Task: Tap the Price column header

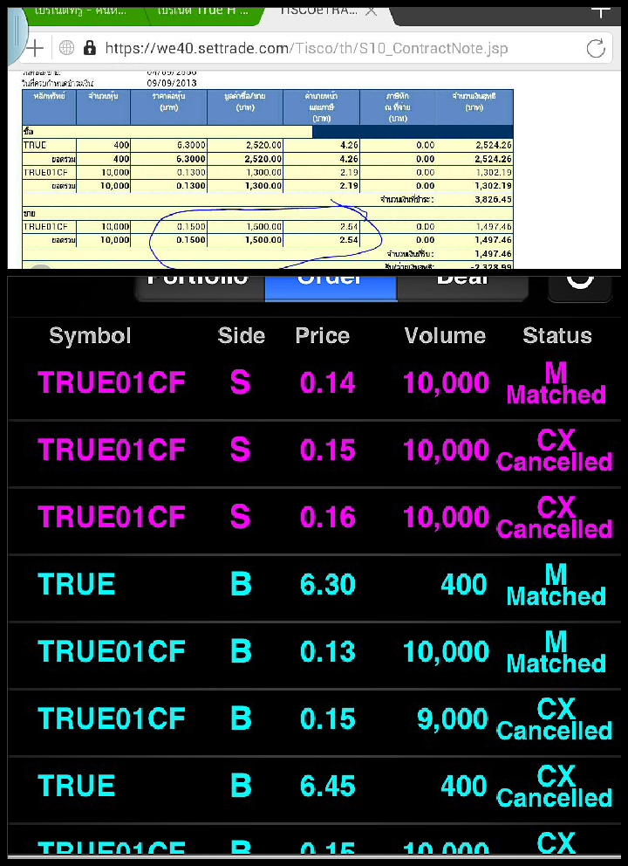Action: tap(322, 336)
